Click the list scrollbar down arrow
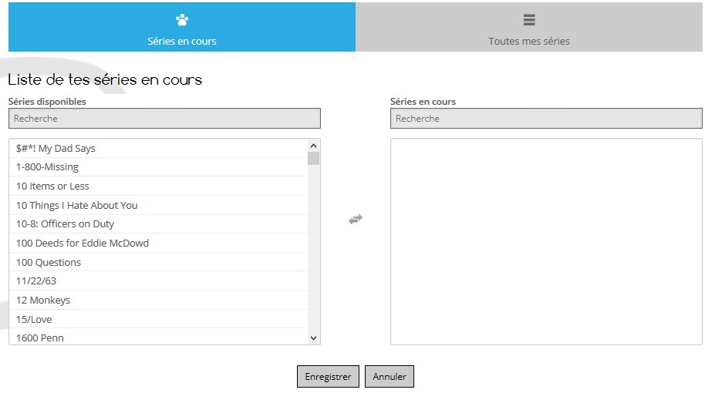Image resolution: width=715 pixels, height=393 pixels. click(x=313, y=338)
